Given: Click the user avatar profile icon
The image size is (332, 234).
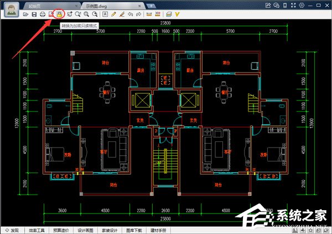Looking at the screenshot, I should point(12,9).
